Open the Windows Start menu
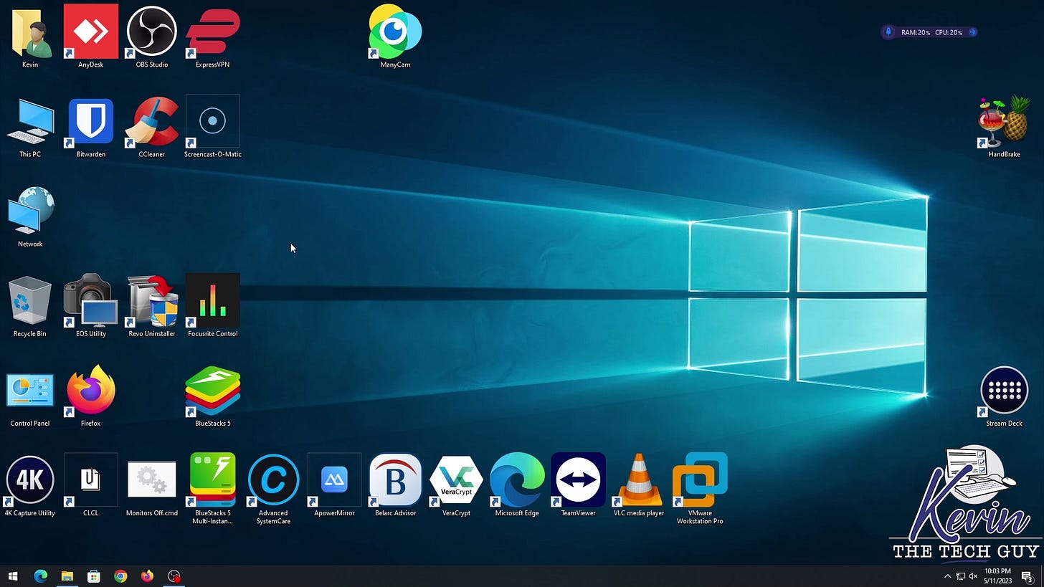 coord(13,576)
